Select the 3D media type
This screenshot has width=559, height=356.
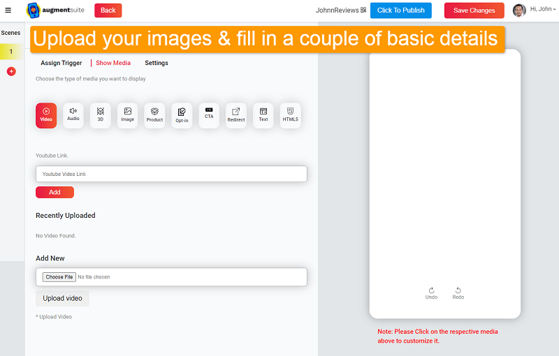click(x=101, y=115)
